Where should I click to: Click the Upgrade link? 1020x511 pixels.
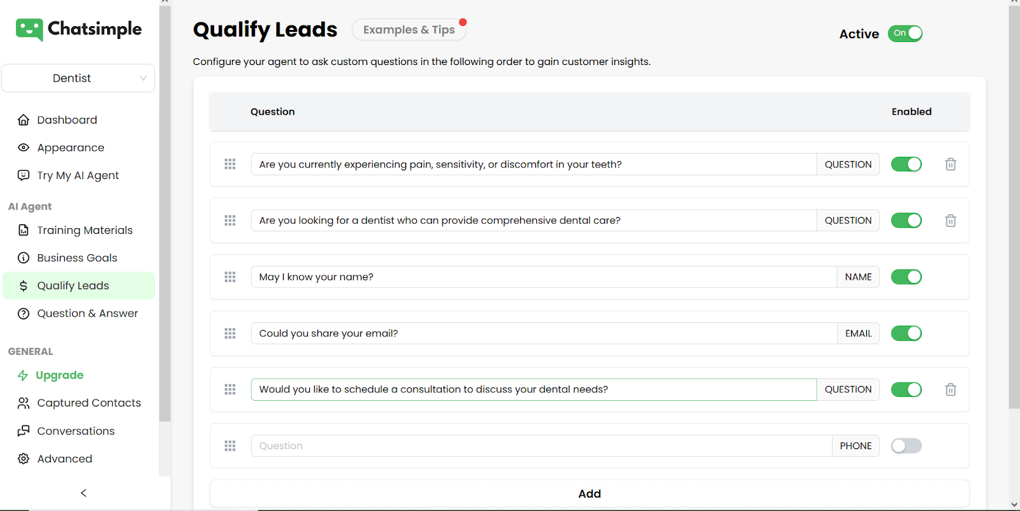[x=59, y=375]
